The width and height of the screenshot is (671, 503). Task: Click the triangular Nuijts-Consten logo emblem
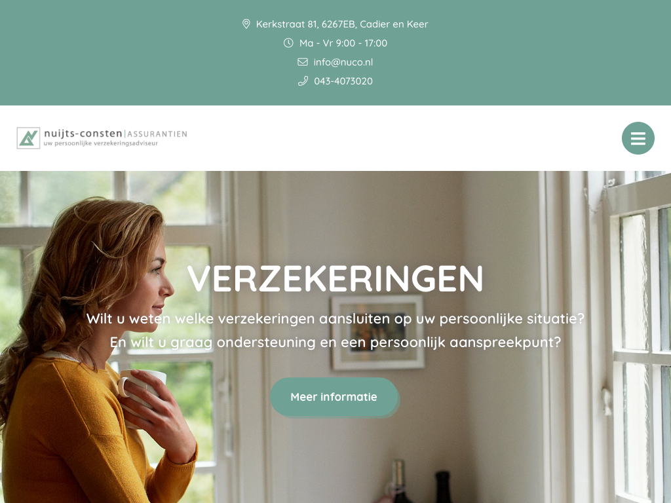(x=28, y=138)
